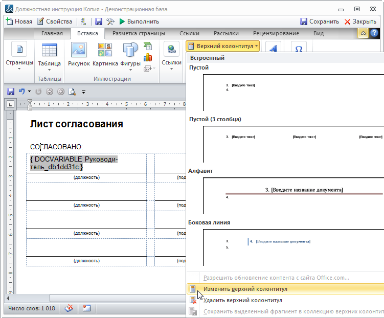Viewport: 384px width, 318px height.
Task: Save via the quick access floppy icon
Action: [x=11, y=92]
